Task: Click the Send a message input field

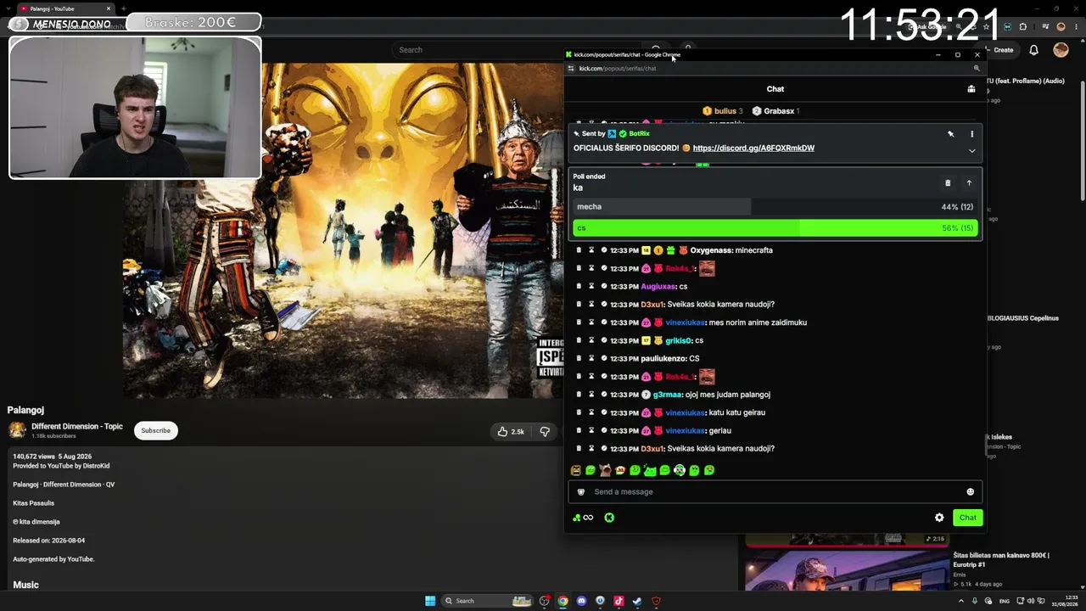Action: coord(775,492)
